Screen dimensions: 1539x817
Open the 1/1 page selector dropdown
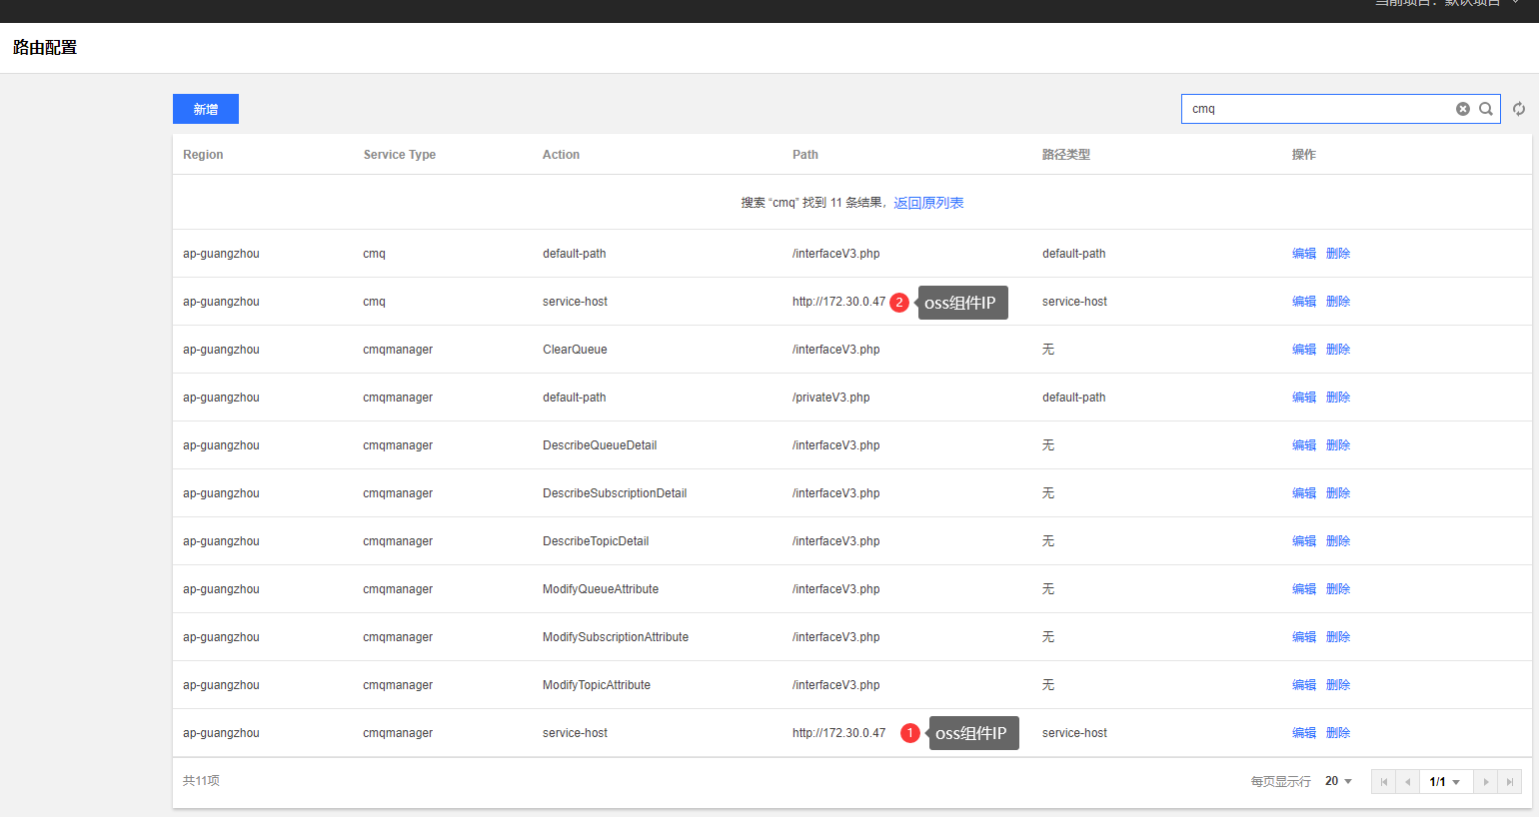(1446, 782)
